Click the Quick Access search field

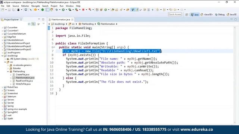(175, 15)
